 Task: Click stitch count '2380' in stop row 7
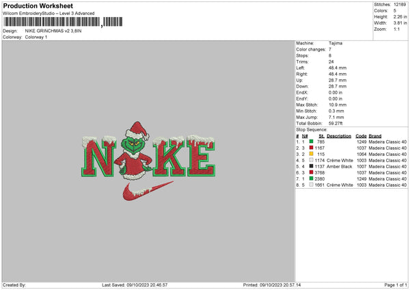[x=320, y=179]
